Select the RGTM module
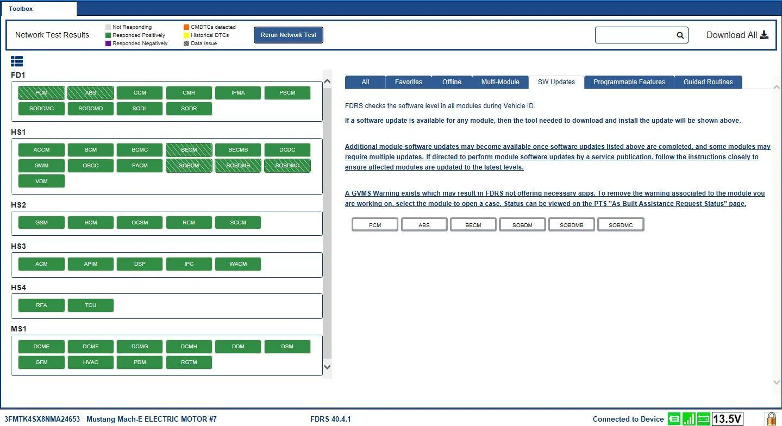 189,362
